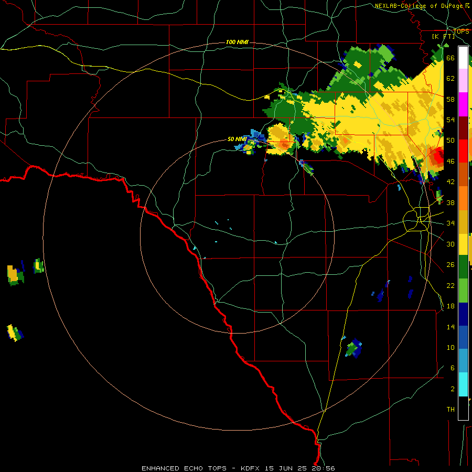Select the medium blue legend swatch
This screenshot has height=472, width=472.
pyautogui.click(x=463, y=337)
